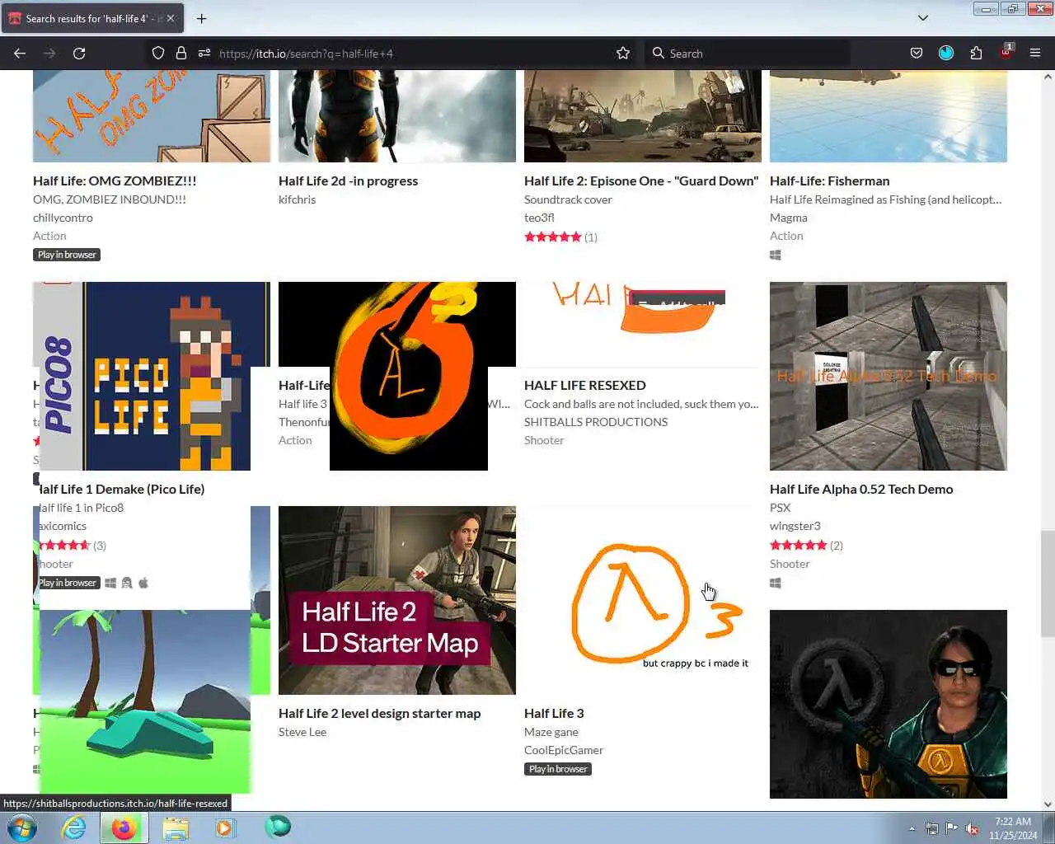This screenshot has width=1055, height=844.
Task: Click Play in browser badge under OMG ZOMBIEZ
Action: (67, 255)
